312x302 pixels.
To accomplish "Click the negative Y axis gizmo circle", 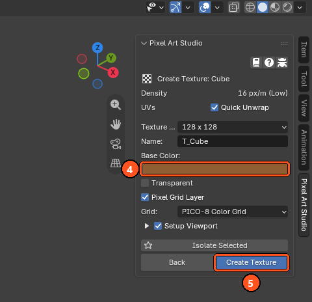I will pyautogui.click(x=84, y=74).
